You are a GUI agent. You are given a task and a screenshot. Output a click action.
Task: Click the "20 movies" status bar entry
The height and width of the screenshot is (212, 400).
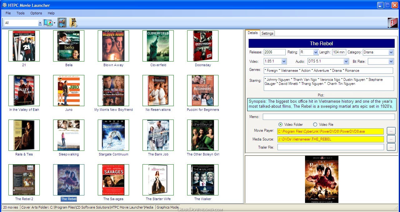pos(11,207)
